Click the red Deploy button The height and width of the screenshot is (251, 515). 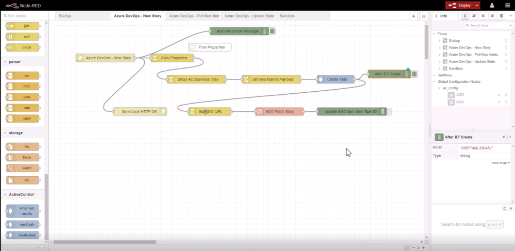[459, 5]
